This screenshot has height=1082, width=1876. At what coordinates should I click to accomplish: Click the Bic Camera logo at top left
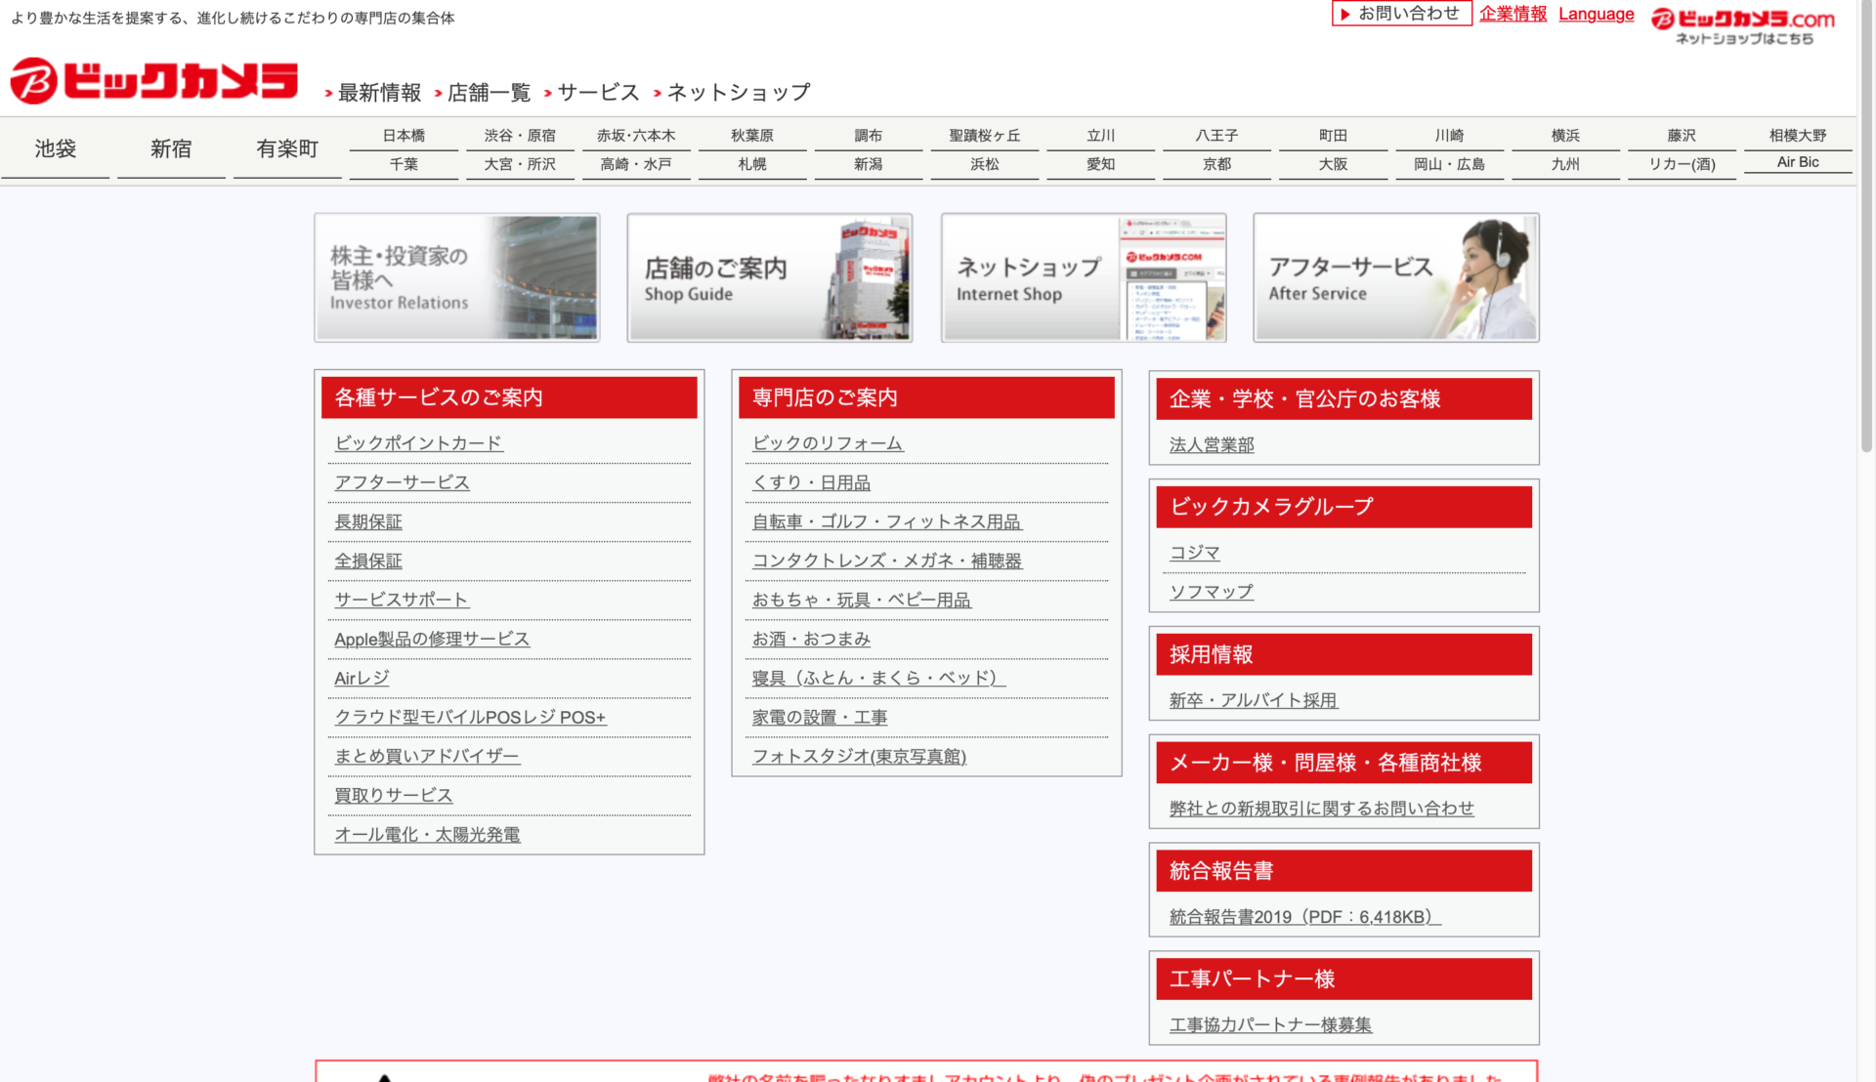(x=153, y=81)
